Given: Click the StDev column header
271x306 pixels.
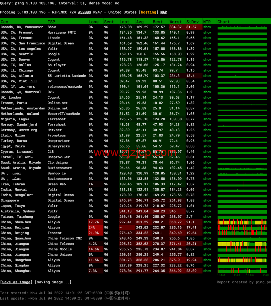Looking at the screenshot, I should click(x=192, y=22).
